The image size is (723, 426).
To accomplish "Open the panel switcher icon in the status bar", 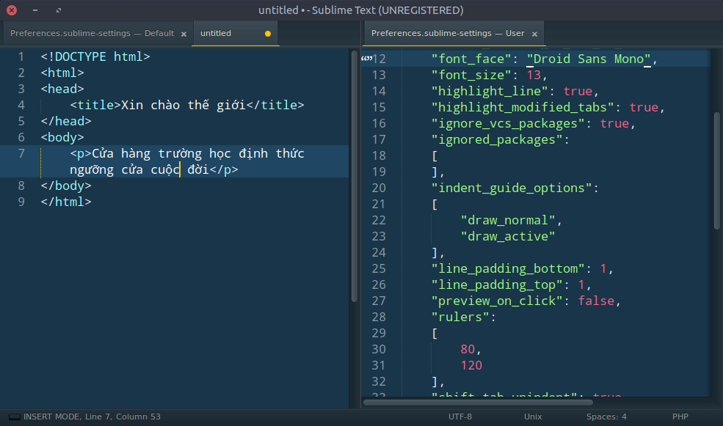I will (14, 416).
